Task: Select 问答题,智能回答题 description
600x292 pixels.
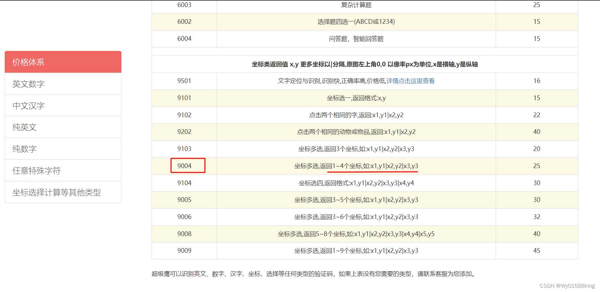Action: 356,39
